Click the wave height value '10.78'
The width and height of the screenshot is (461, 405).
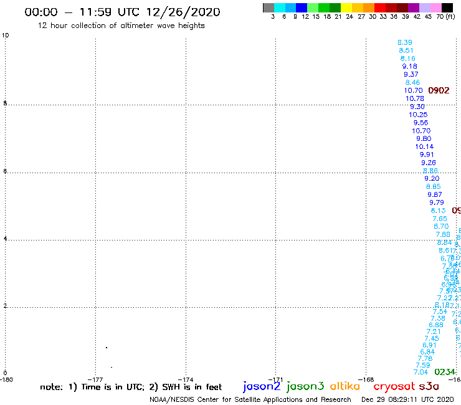[x=415, y=98]
